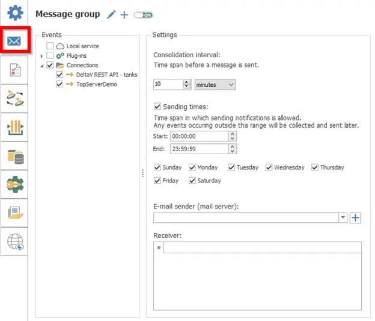Decrement the Start time spinner
Viewport: 375px width, 321px height.
(232, 139)
